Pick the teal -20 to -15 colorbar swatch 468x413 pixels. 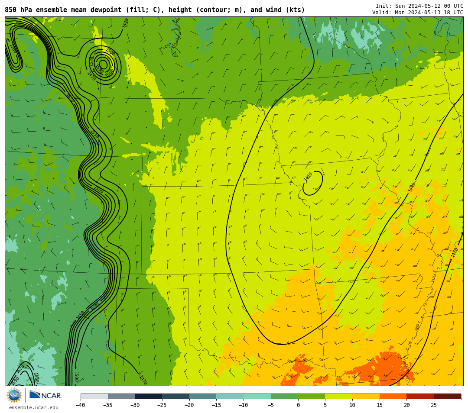203,396
